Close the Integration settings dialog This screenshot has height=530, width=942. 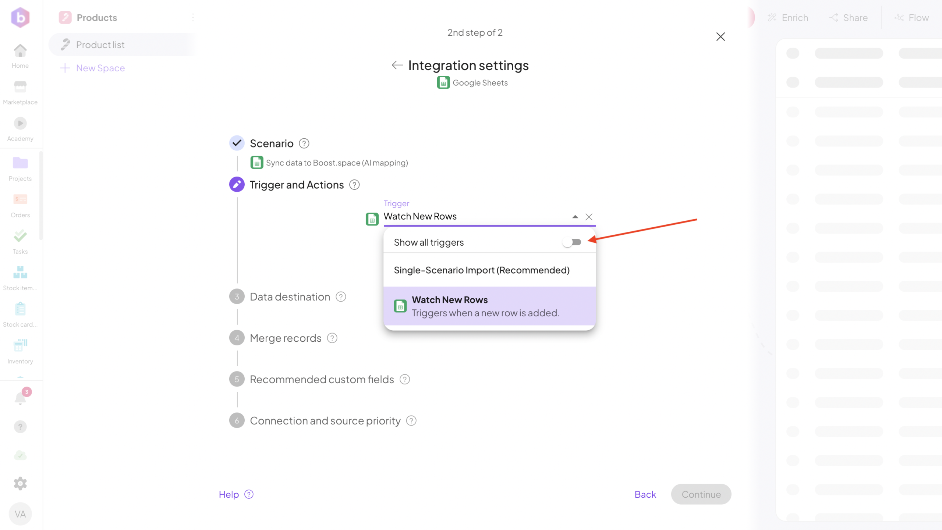[720, 37]
